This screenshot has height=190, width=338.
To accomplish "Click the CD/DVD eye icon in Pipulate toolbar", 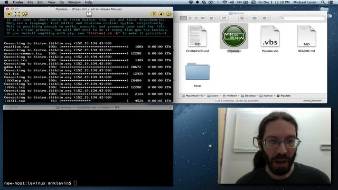I will (9, 14).
